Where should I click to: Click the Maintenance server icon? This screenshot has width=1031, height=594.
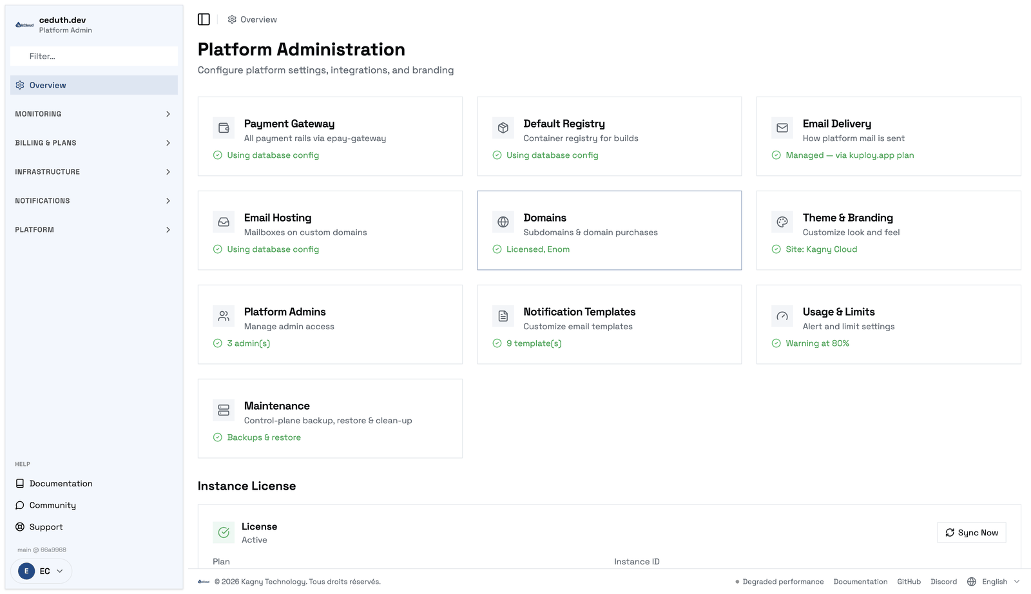[x=224, y=410]
